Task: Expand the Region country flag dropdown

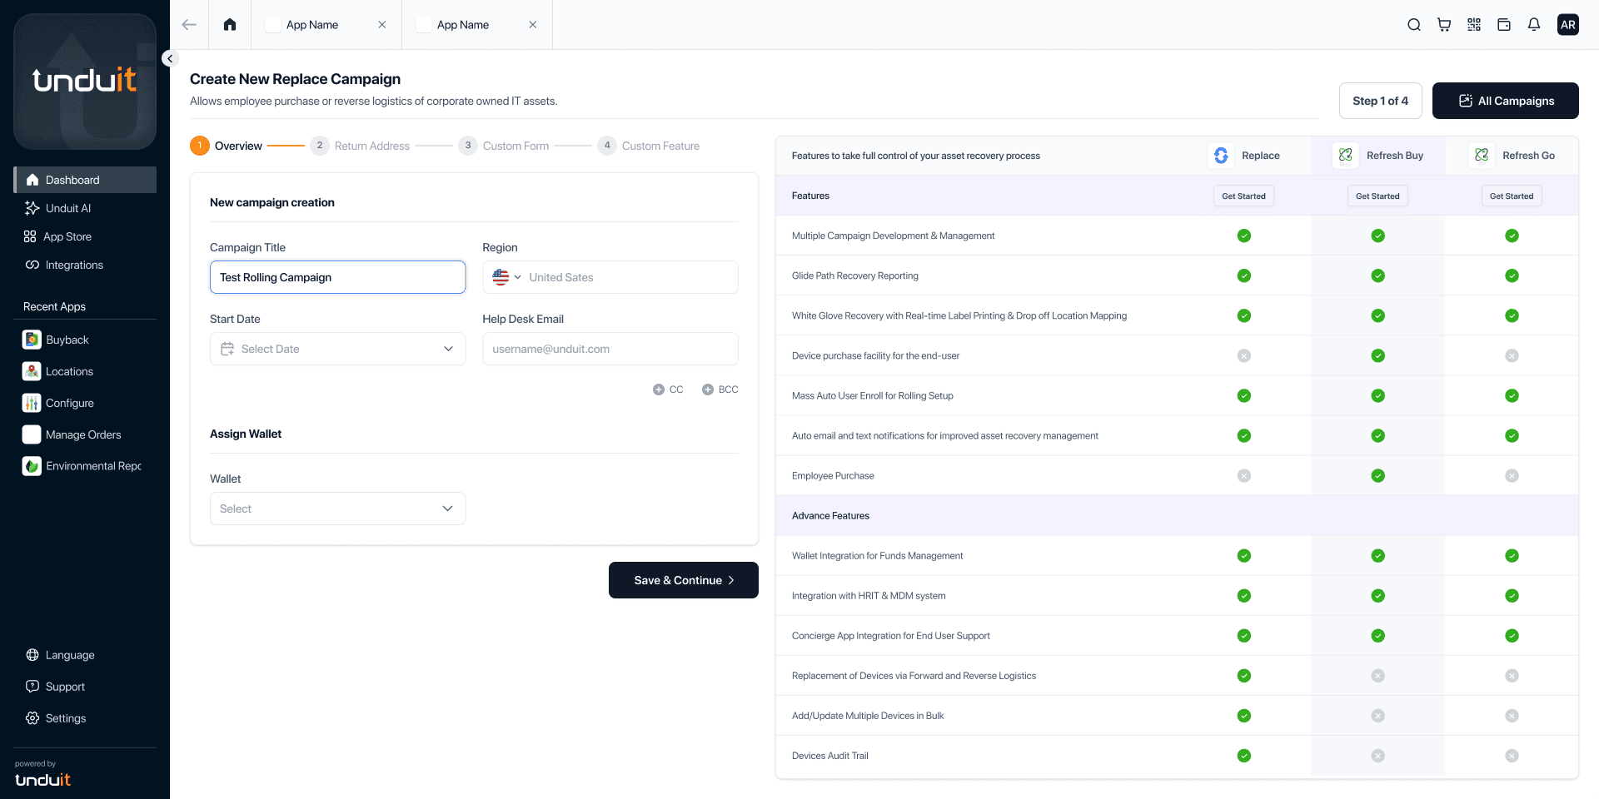Action: click(506, 277)
